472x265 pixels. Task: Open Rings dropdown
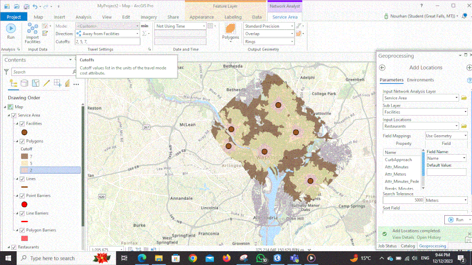tap(269, 41)
